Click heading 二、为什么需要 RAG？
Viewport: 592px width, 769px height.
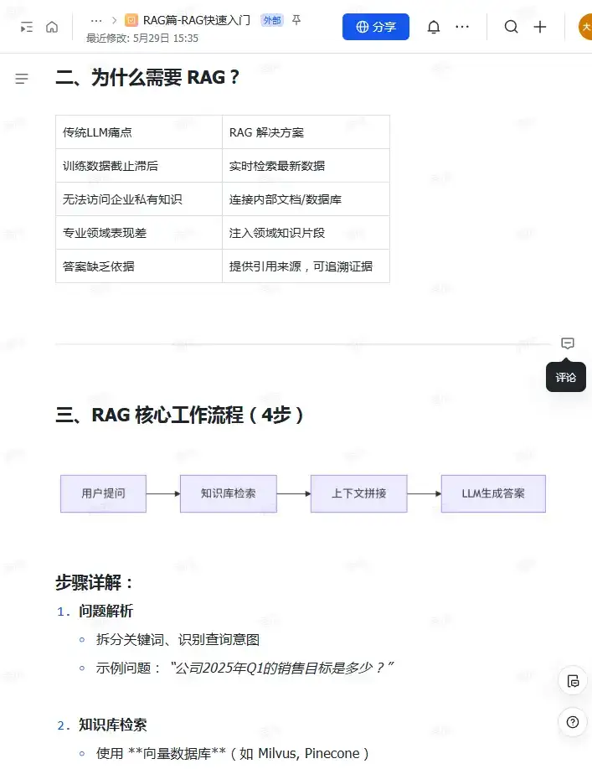147,78
